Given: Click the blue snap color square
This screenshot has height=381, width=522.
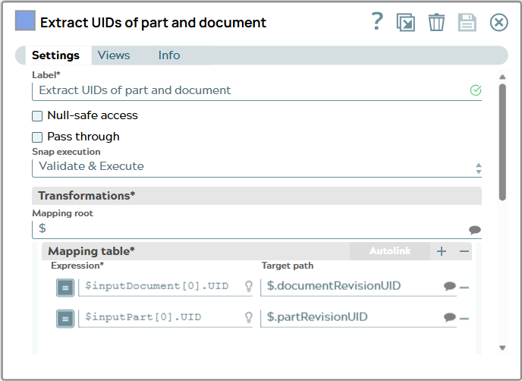Looking at the screenshot, I should [x=25, y=20].
